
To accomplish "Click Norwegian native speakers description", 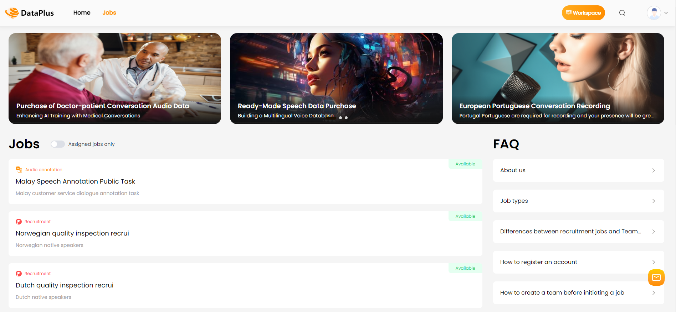I will (50, 245).
